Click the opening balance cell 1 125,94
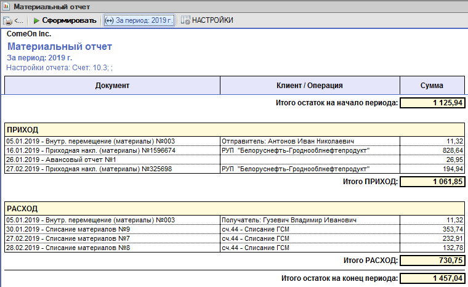Image resolution: width=468 pixels, height=287 pixels. click(x=432, y=103)
